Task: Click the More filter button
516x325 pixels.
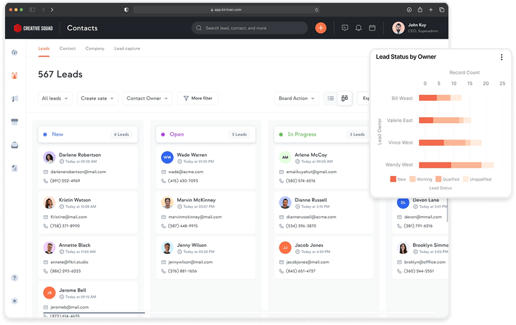Action: coord(198,98)
